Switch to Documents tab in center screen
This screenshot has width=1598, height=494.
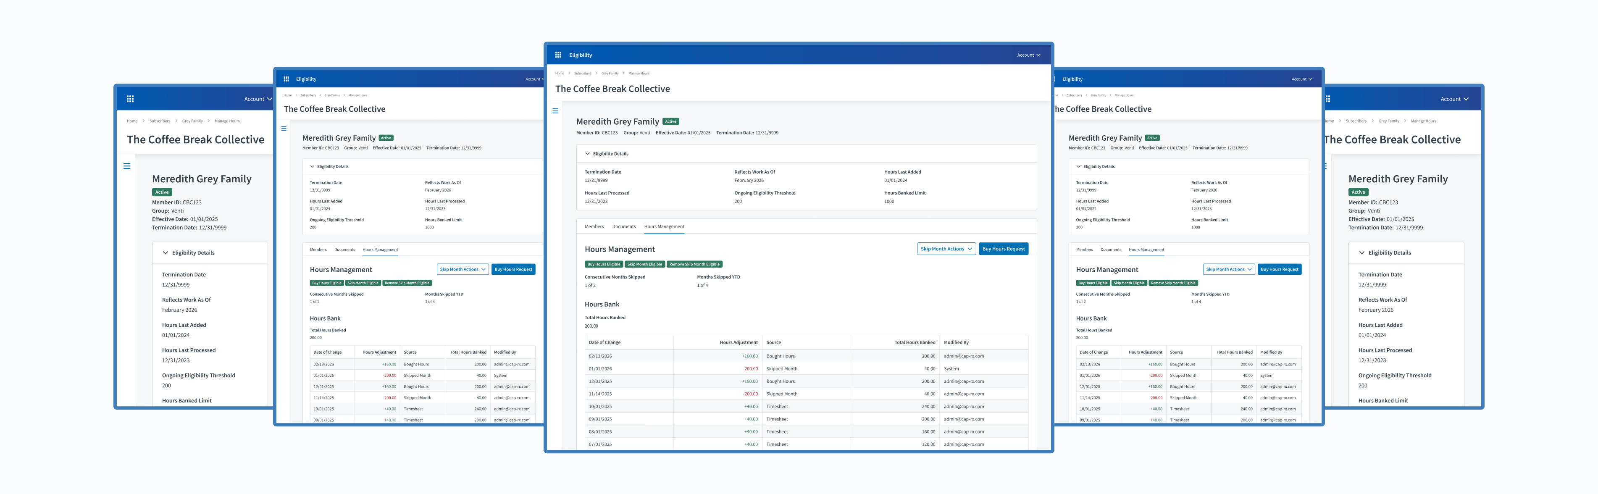click(623, 226)
